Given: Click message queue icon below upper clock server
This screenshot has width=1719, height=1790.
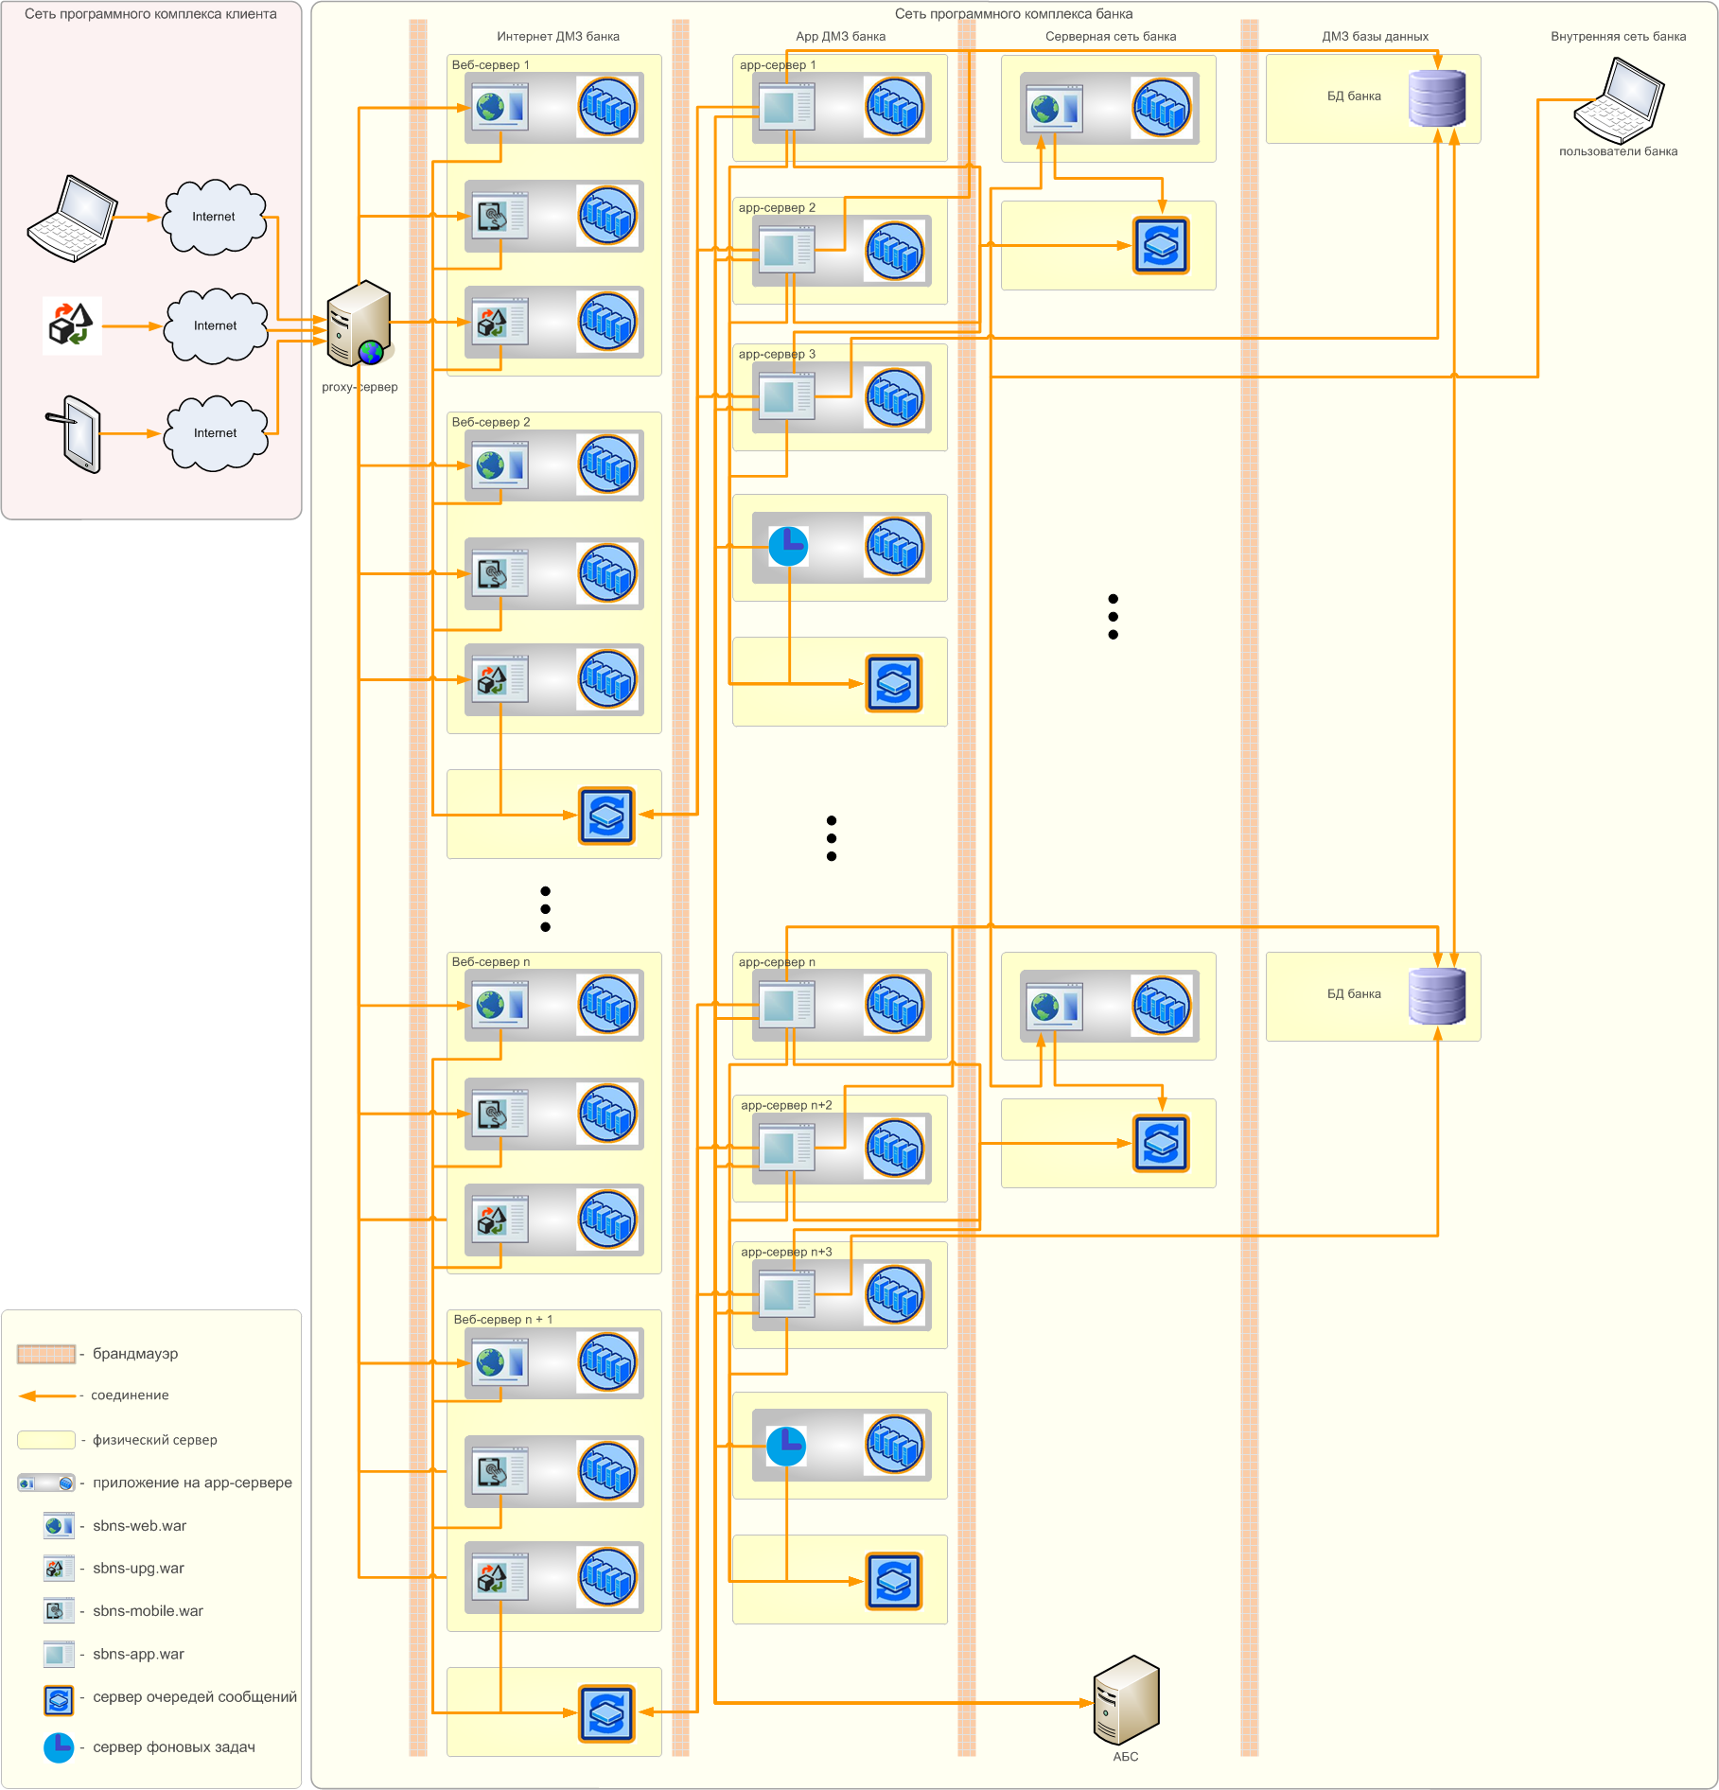Looking at the screenshot, I should (x=894, y=683).
